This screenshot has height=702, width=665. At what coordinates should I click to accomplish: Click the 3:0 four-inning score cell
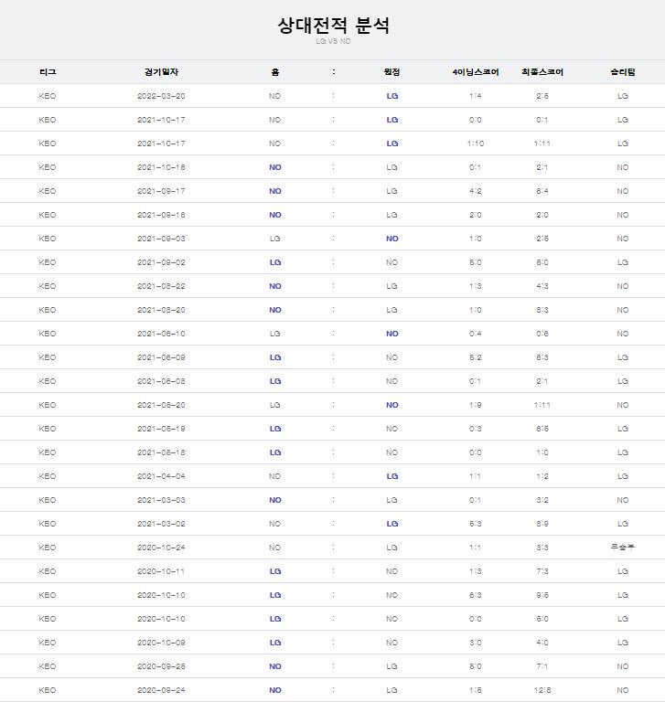(476, 642)
